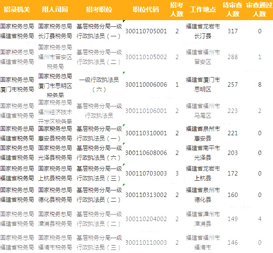Select the 招考职位 column header

pyautogui.click(x=99, y=10)
